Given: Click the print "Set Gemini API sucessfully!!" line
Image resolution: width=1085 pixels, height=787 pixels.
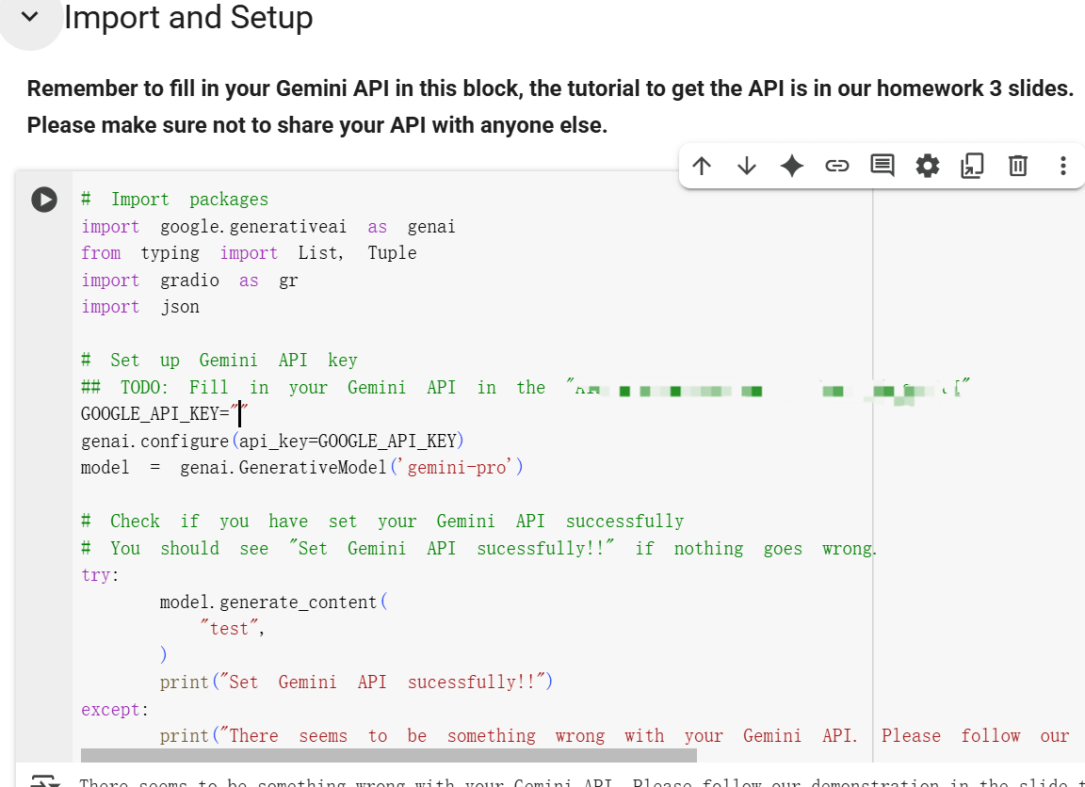Looking at the screenshot, I should point(356,683).
